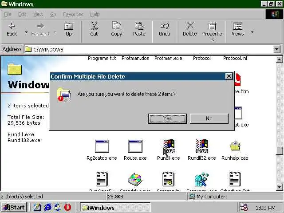Click the Internet Explorer quick launch icon

47,207
